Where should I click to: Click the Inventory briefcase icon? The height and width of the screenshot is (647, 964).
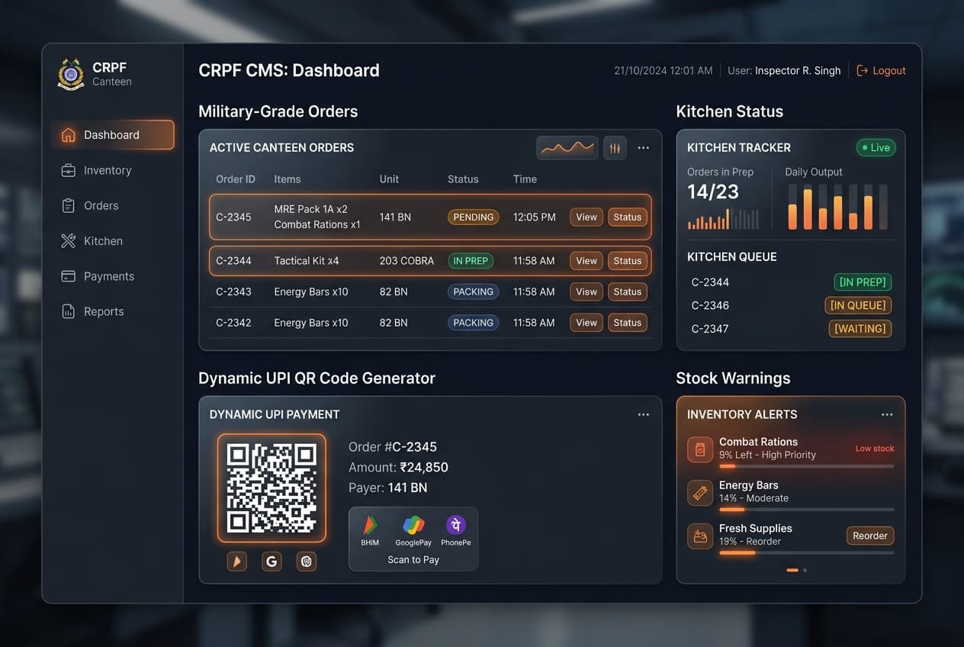pyautogui.click(x=69, y=170)
